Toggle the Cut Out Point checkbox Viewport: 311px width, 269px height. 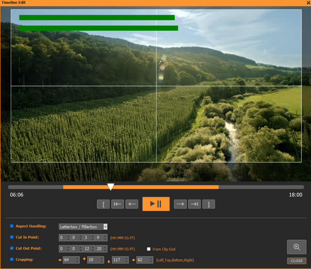[12, 248]
